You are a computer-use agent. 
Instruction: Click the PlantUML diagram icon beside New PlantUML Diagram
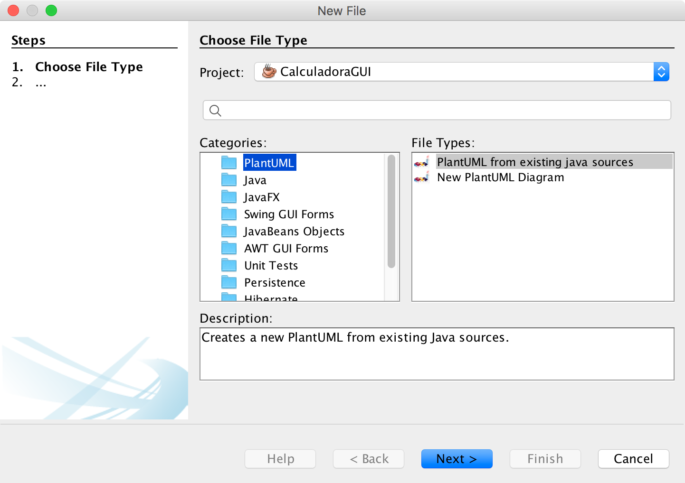[422, 177]
